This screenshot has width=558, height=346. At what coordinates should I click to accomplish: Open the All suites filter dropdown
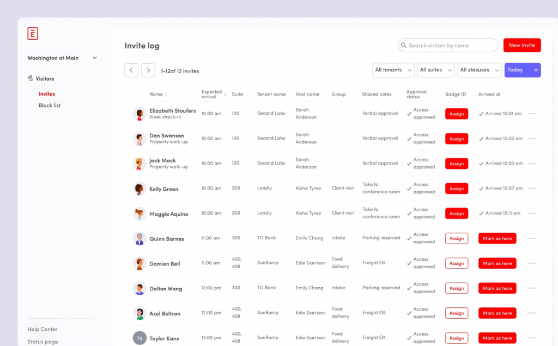coord(435,70)
